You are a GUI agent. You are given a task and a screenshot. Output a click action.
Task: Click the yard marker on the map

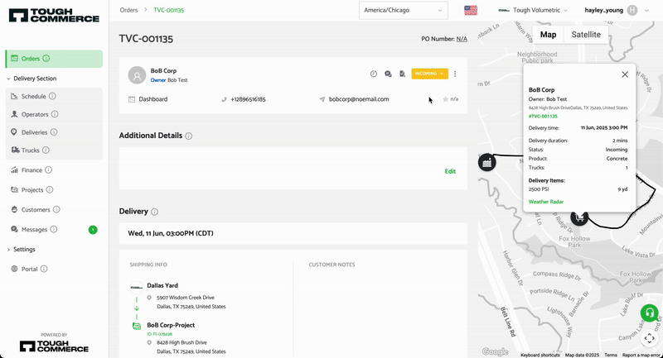tap(486, 162)
